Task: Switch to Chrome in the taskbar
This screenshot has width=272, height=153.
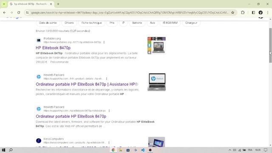Action: click(x=113, y=150)
